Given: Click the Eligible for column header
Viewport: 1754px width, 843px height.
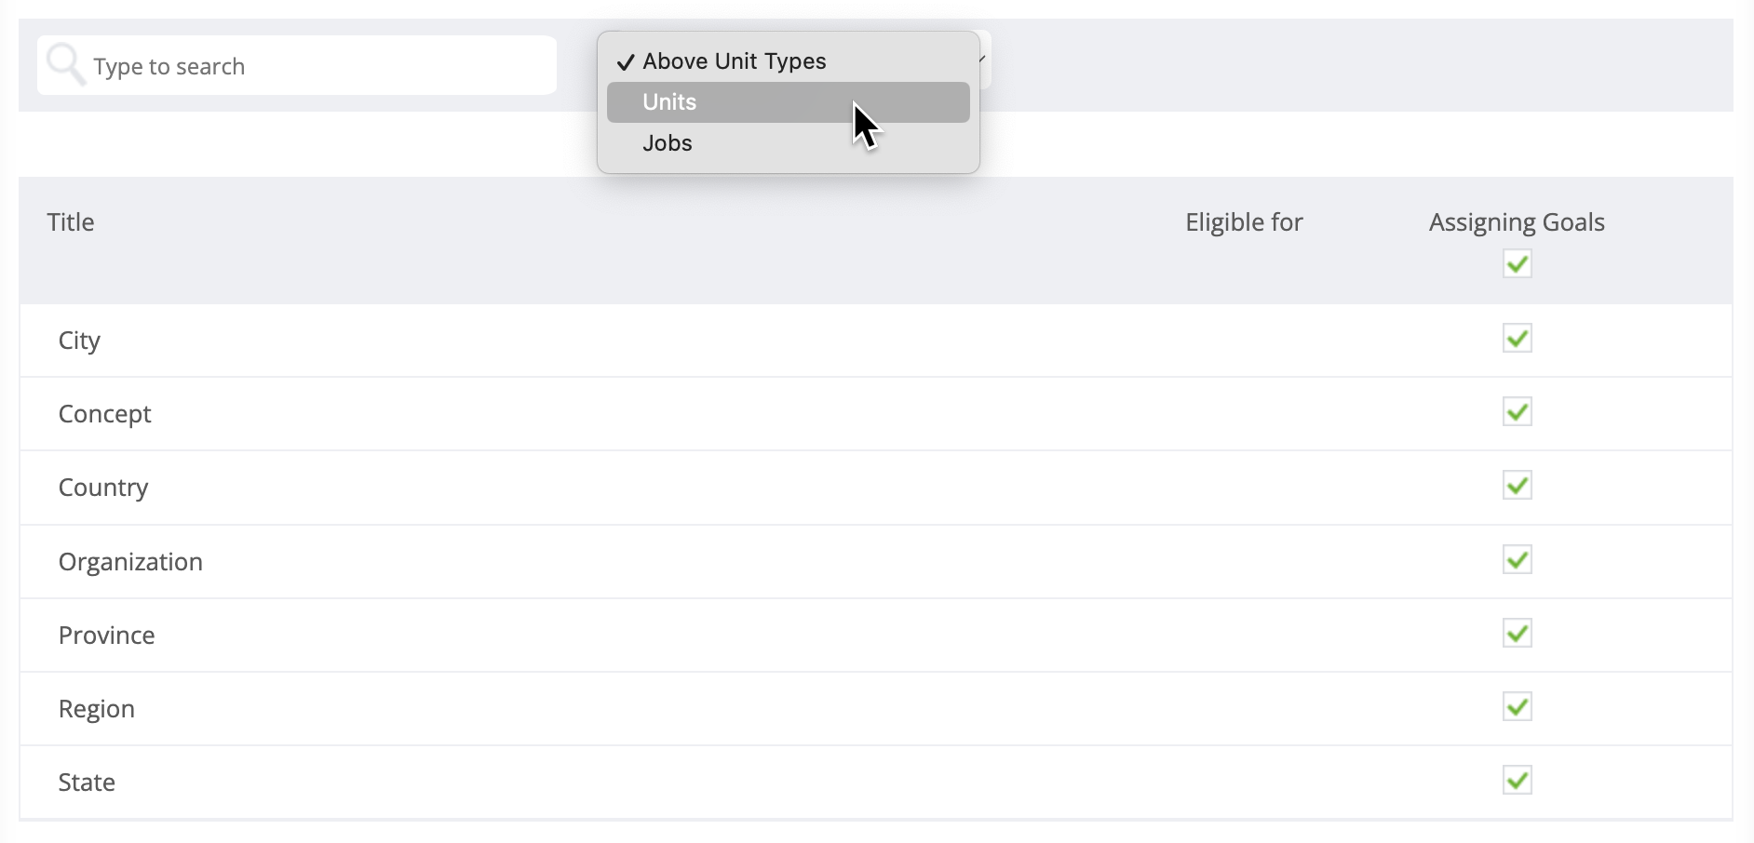Looking at the screenshot, I should coord(1244,222).
